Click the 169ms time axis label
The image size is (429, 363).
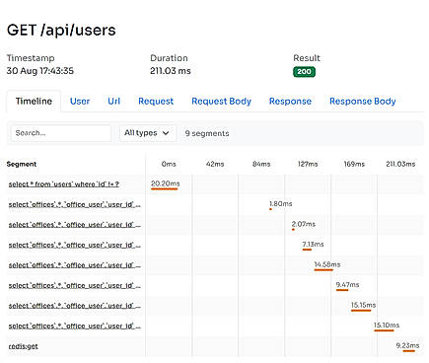pyautogui.click(x=354, y=164)
